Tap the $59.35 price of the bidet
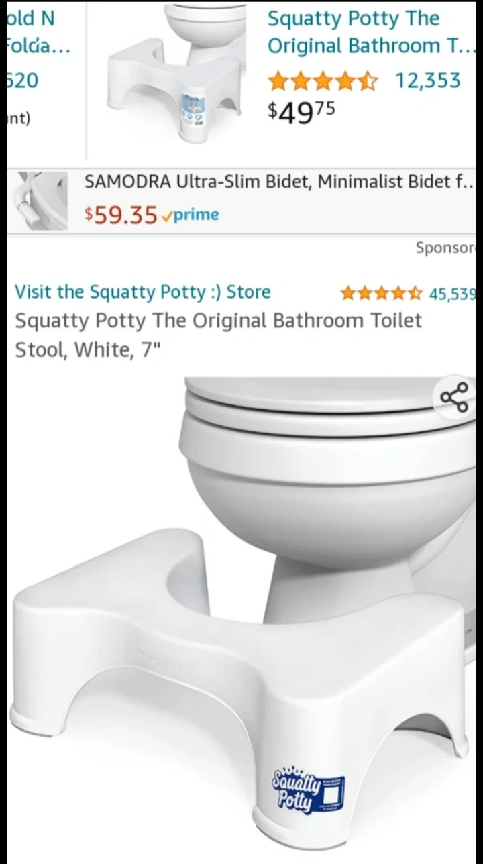Image resolution: width=483 pixels, height=864 pixels. coord(121,215)
